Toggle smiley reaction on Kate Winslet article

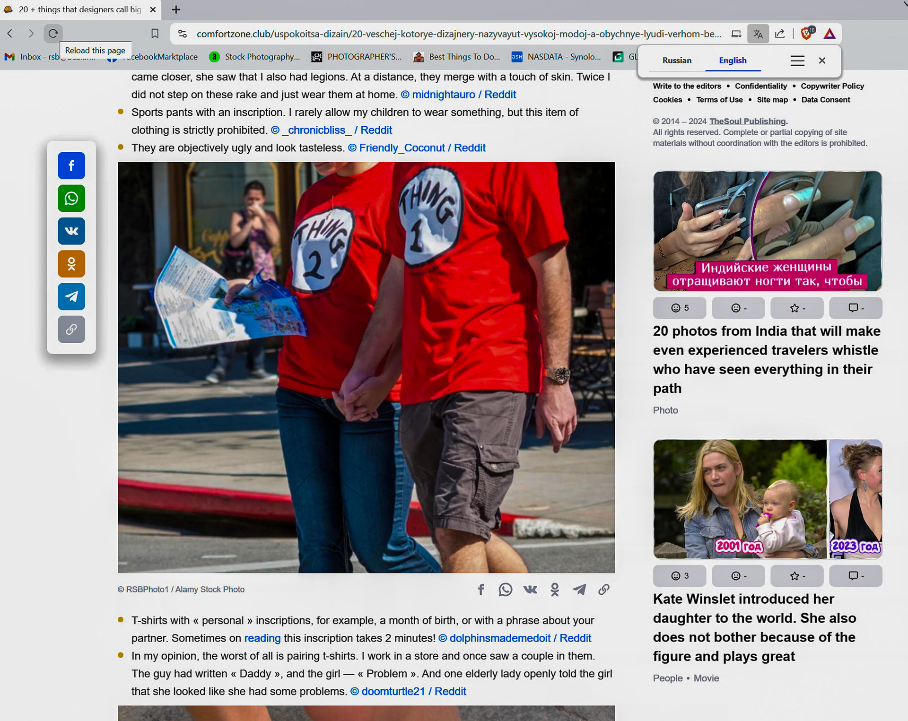tap(680, 576)
